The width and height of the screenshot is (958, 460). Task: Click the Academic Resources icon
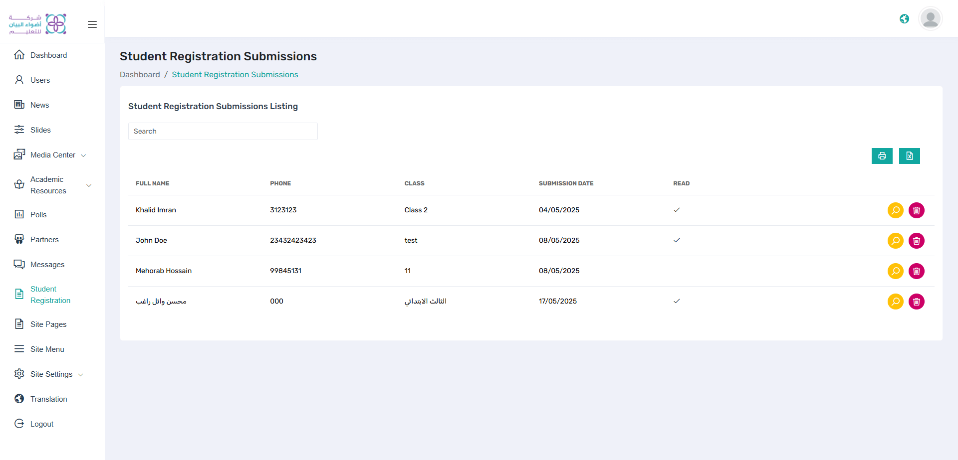tap(19, 185)
